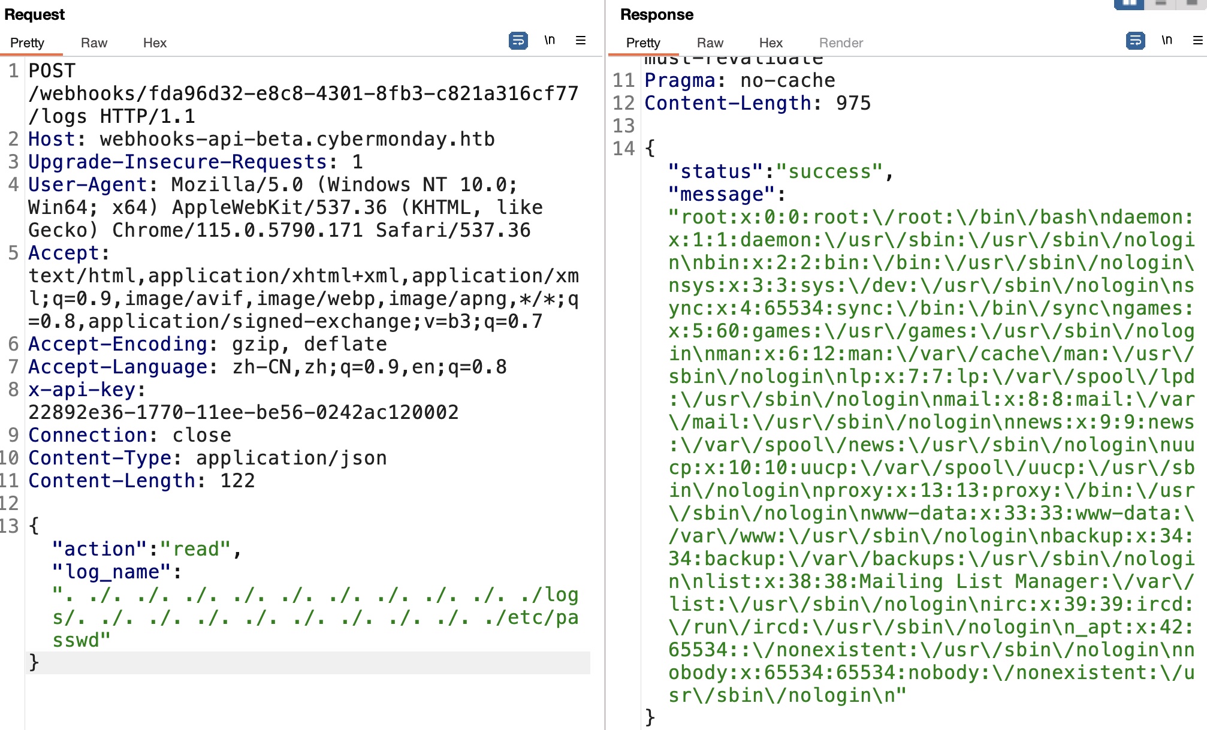
Task: Open the Response Raw tab
Action: 710,43
